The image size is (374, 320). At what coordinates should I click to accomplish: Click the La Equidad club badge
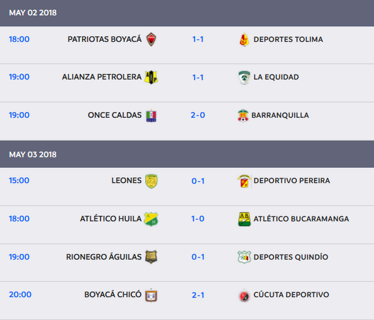(244, 78)
